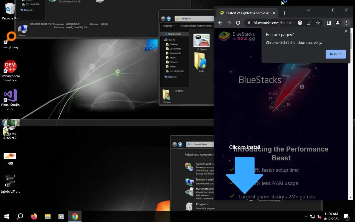Select the tqtobv531p desktop file icon
The image size is (355, 222).
(10, 184)
